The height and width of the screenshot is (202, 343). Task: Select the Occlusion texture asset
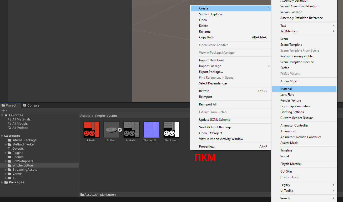[x=171, y=130]
